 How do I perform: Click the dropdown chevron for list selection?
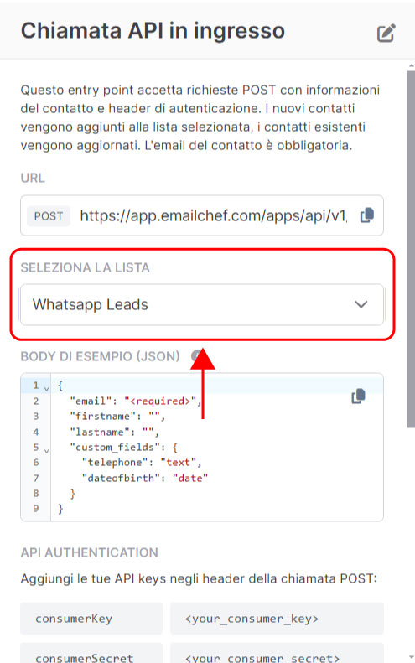361,304
